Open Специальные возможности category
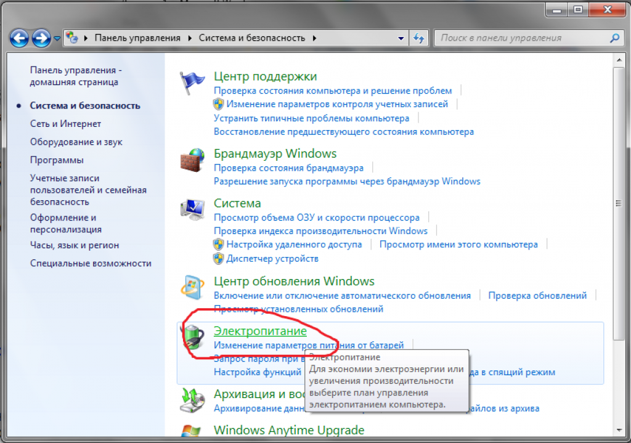Screen dimensions: 631x443 (91, 263)
